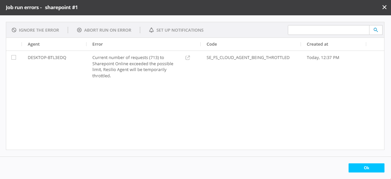Sort by the Created at column header
The image size is (391, 179).
(317, 44)
